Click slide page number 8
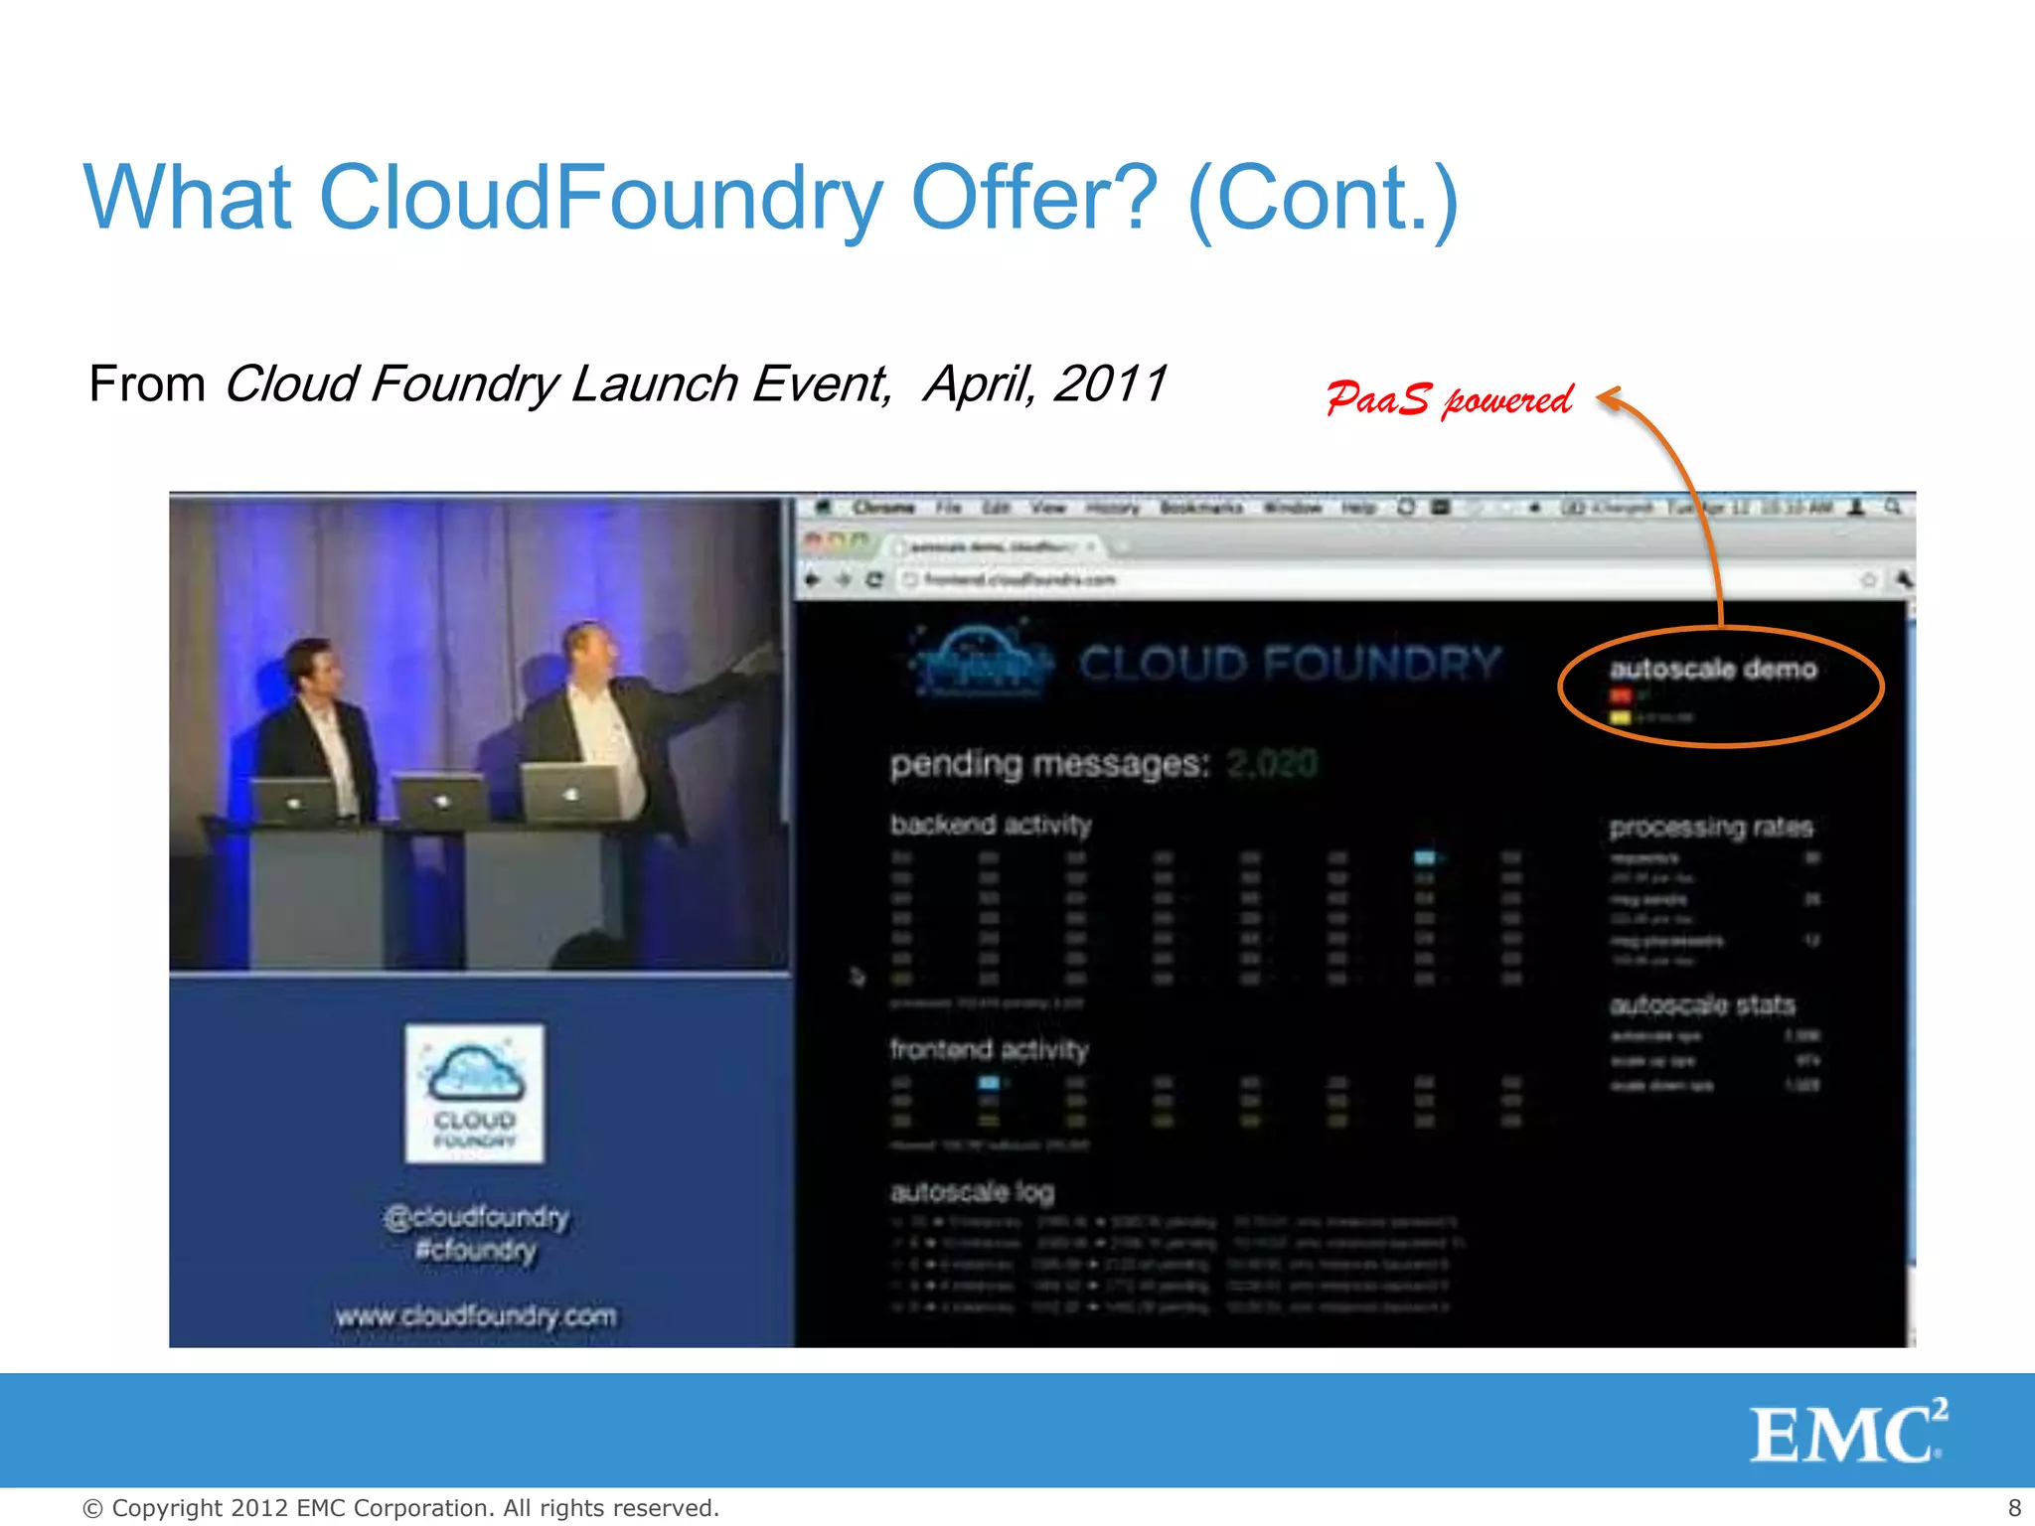The height and width of the screenshot is (1526, 2035). pos(2014,1508)
